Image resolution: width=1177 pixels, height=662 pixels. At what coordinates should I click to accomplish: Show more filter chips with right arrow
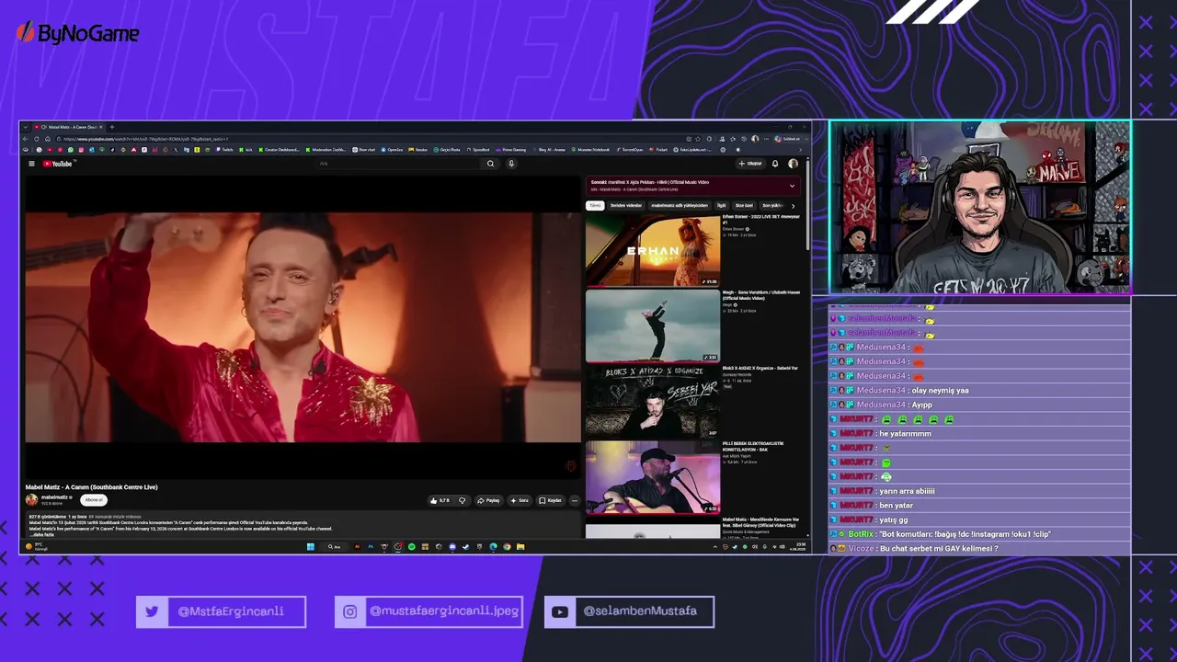point(794,205)
